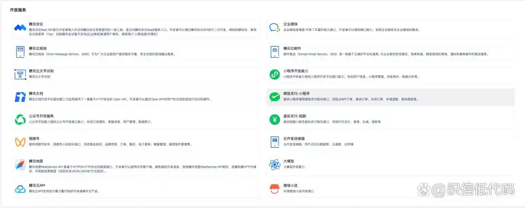Click the 腾讯云文字识别 T-frame icon

(20, 74)
